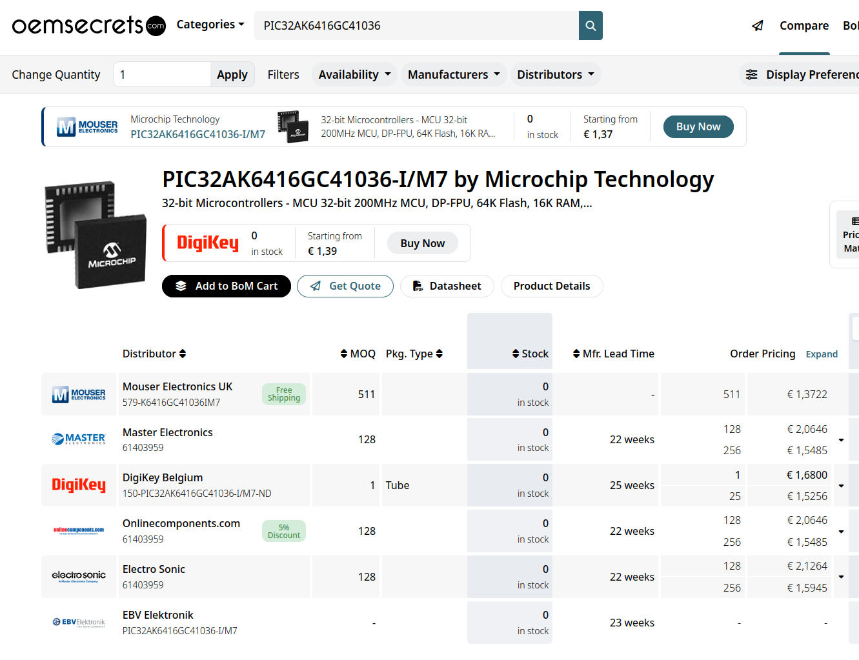Click the Free Shipping badge
The height and width of the screenshot is (660, 859).
[x=284, y=394]
